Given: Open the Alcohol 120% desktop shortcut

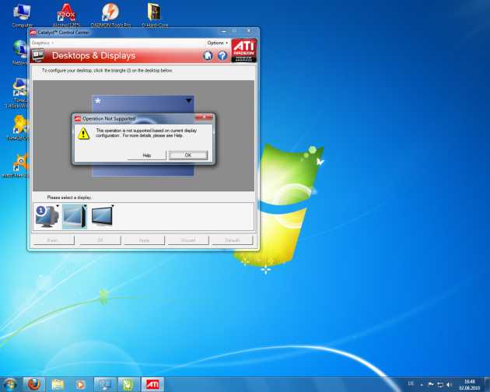Looking at the screenshot, I should 66,15.
